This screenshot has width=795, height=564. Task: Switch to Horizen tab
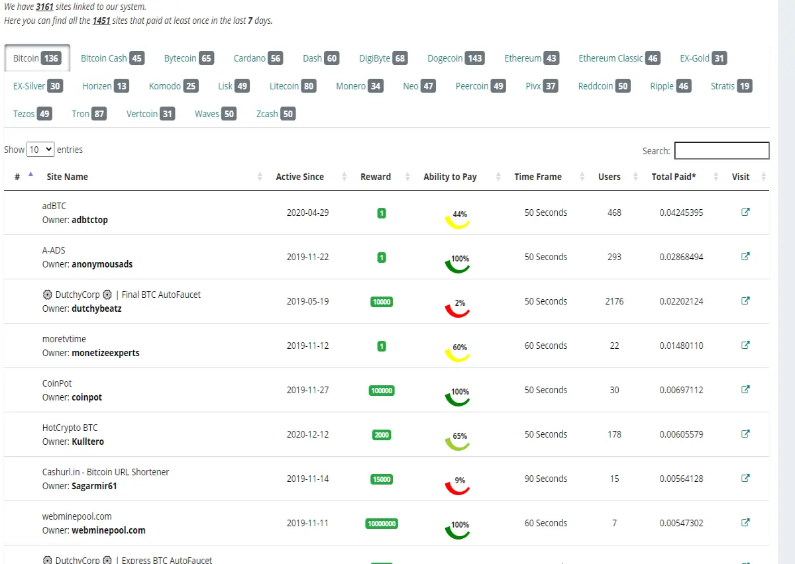pos(105,86)
